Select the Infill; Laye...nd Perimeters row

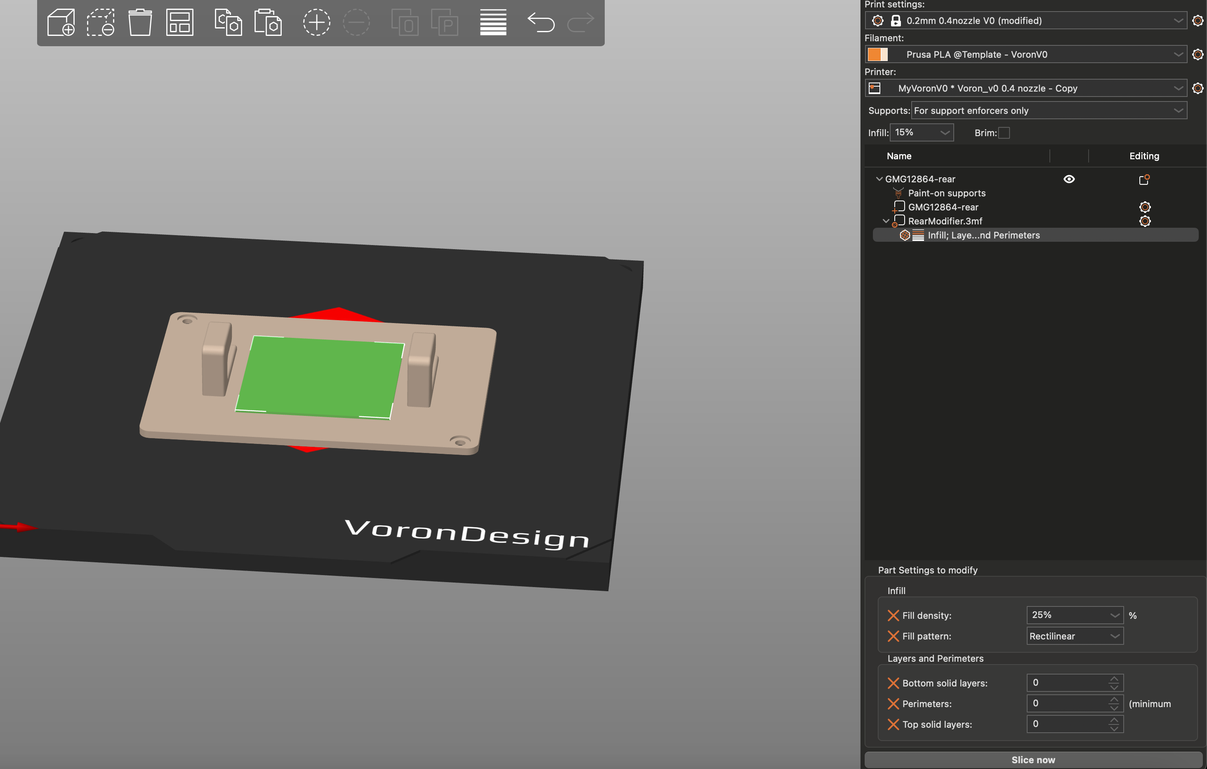1035,235
